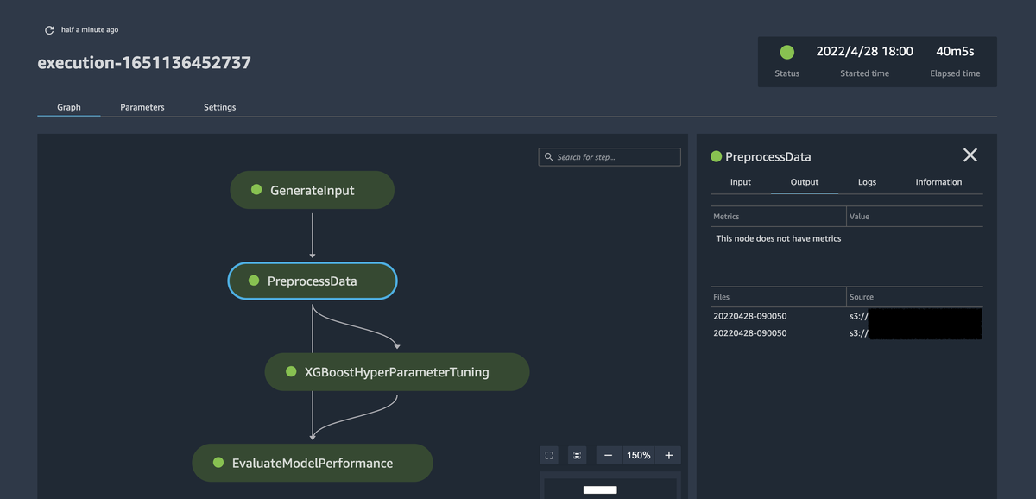Switch to the Settings tab
Image resolution: width=1036 pixels, height=499 pixels.
pos(219,107)
